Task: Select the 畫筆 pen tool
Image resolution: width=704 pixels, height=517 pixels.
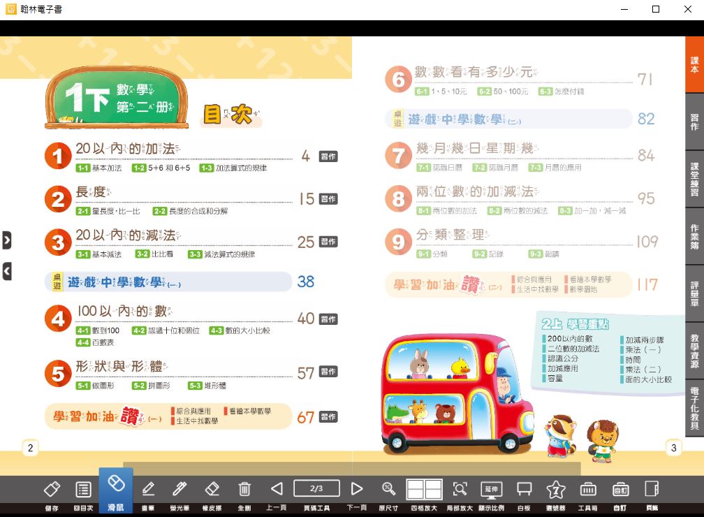Action: click(148, 489)
